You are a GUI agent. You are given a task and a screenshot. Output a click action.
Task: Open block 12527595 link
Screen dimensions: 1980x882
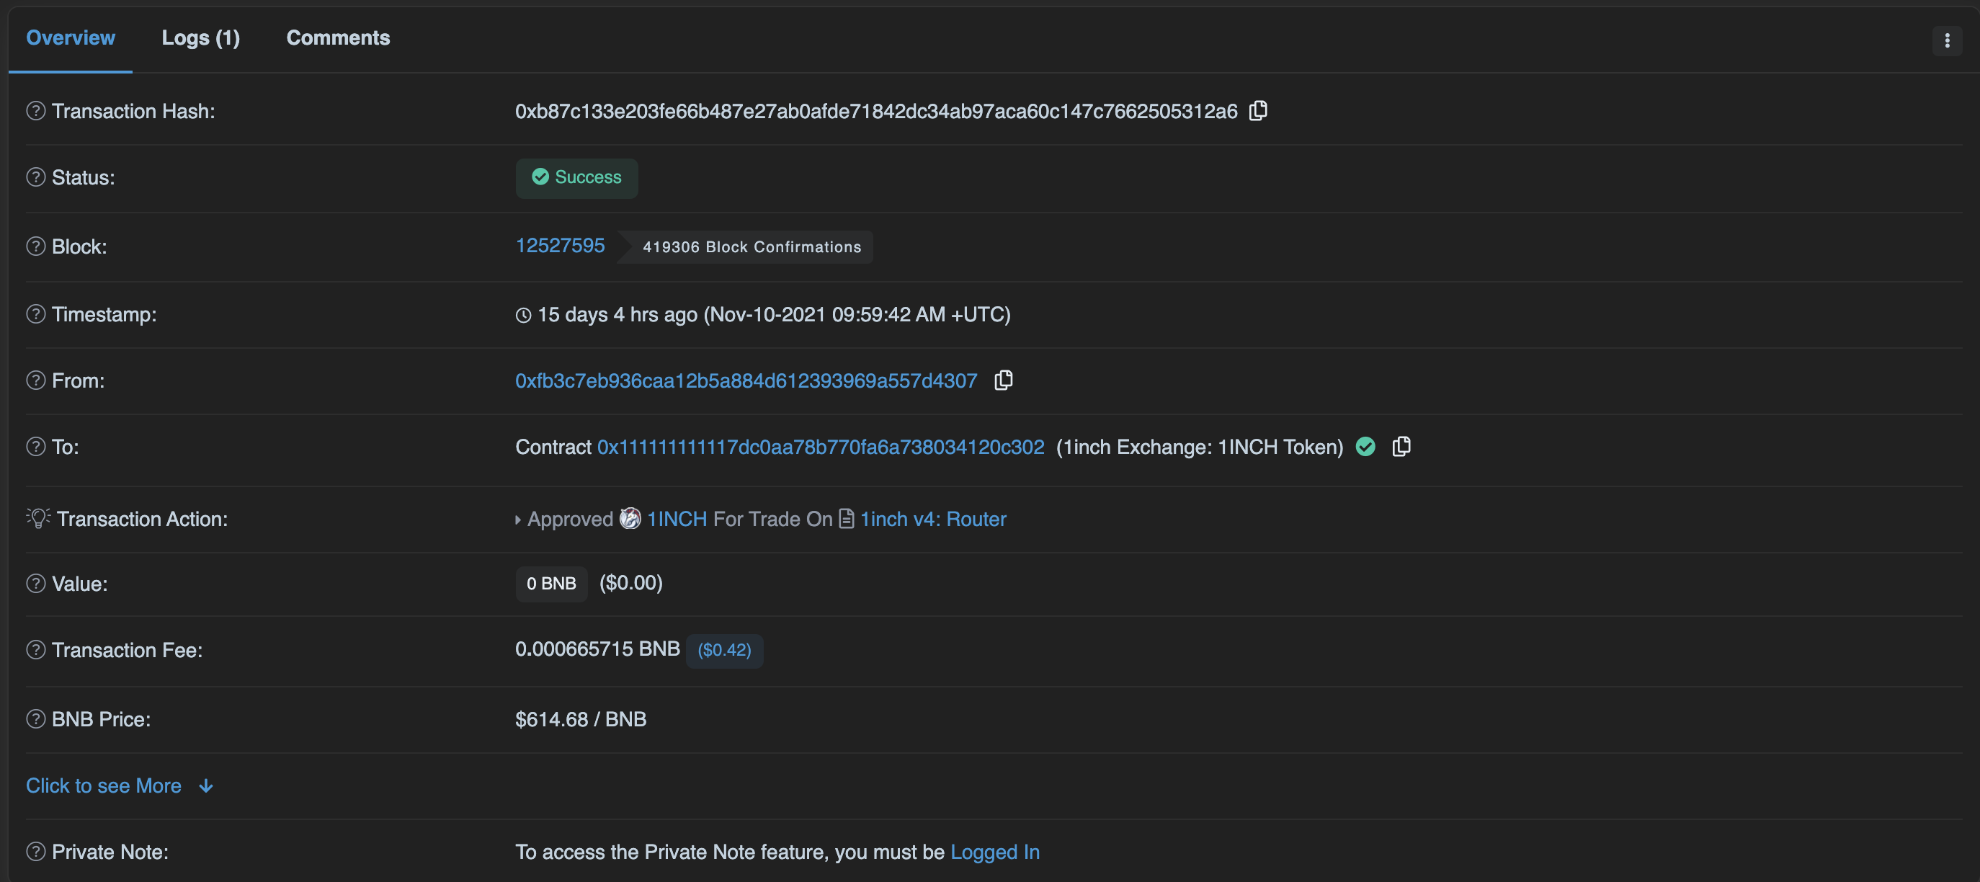[x=560, y=245]
